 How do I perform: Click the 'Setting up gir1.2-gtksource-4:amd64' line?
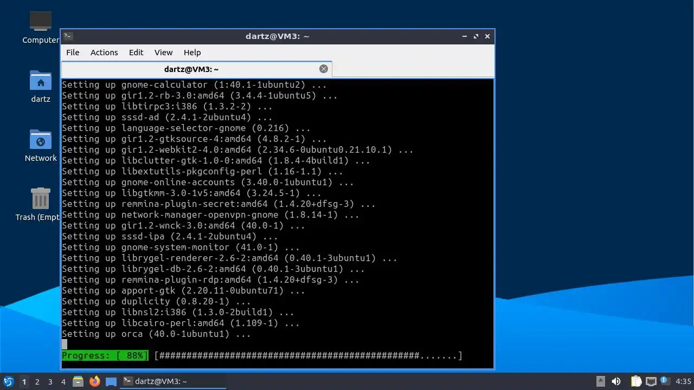pyautogui.click(x=194, y=139)
